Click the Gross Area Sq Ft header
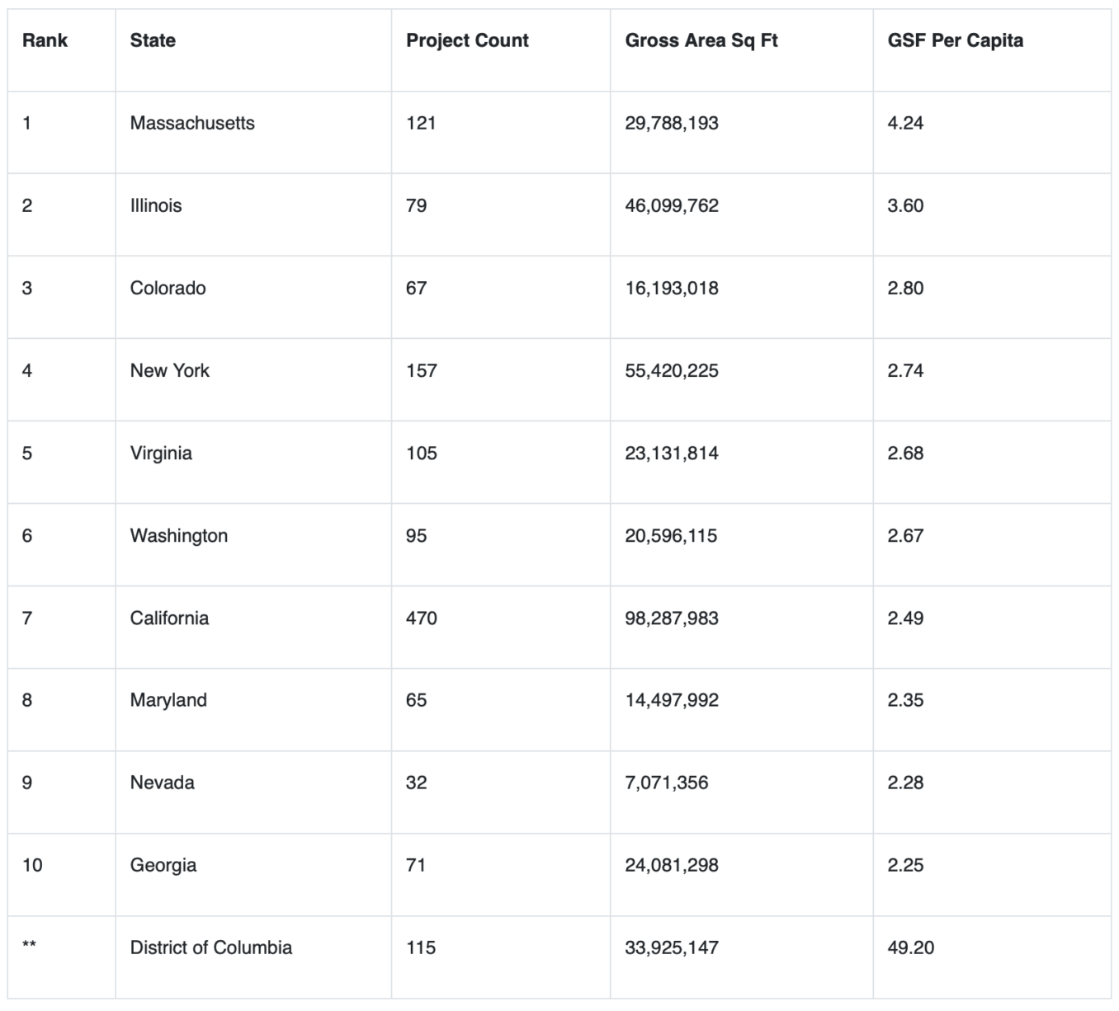This screenshot has width=1119, height=1011. point(701,40)
